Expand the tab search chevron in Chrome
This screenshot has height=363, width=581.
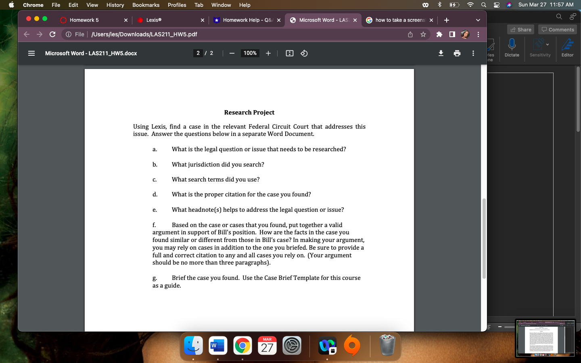478,20
